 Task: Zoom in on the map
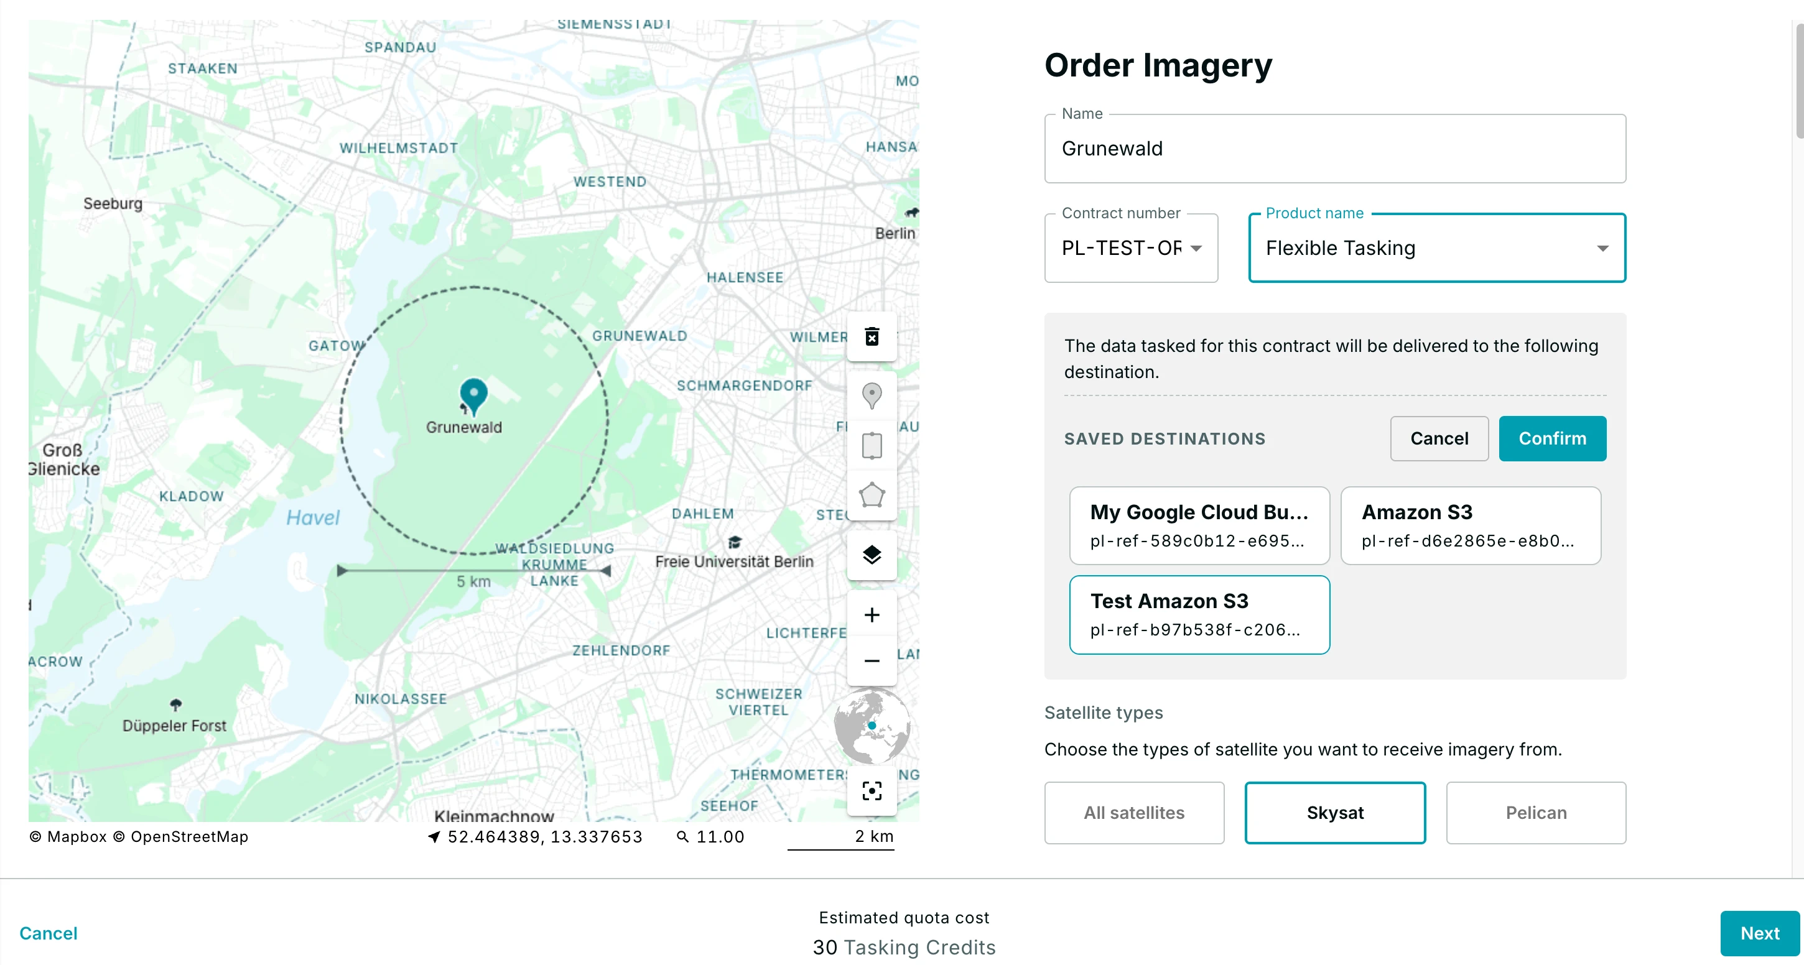click(x=872, y=614)
